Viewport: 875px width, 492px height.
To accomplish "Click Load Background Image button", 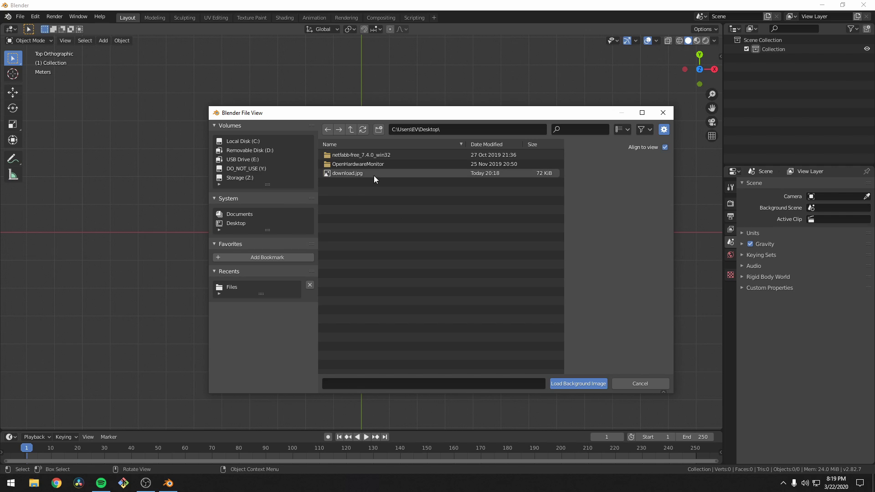I will coord(578,383).
